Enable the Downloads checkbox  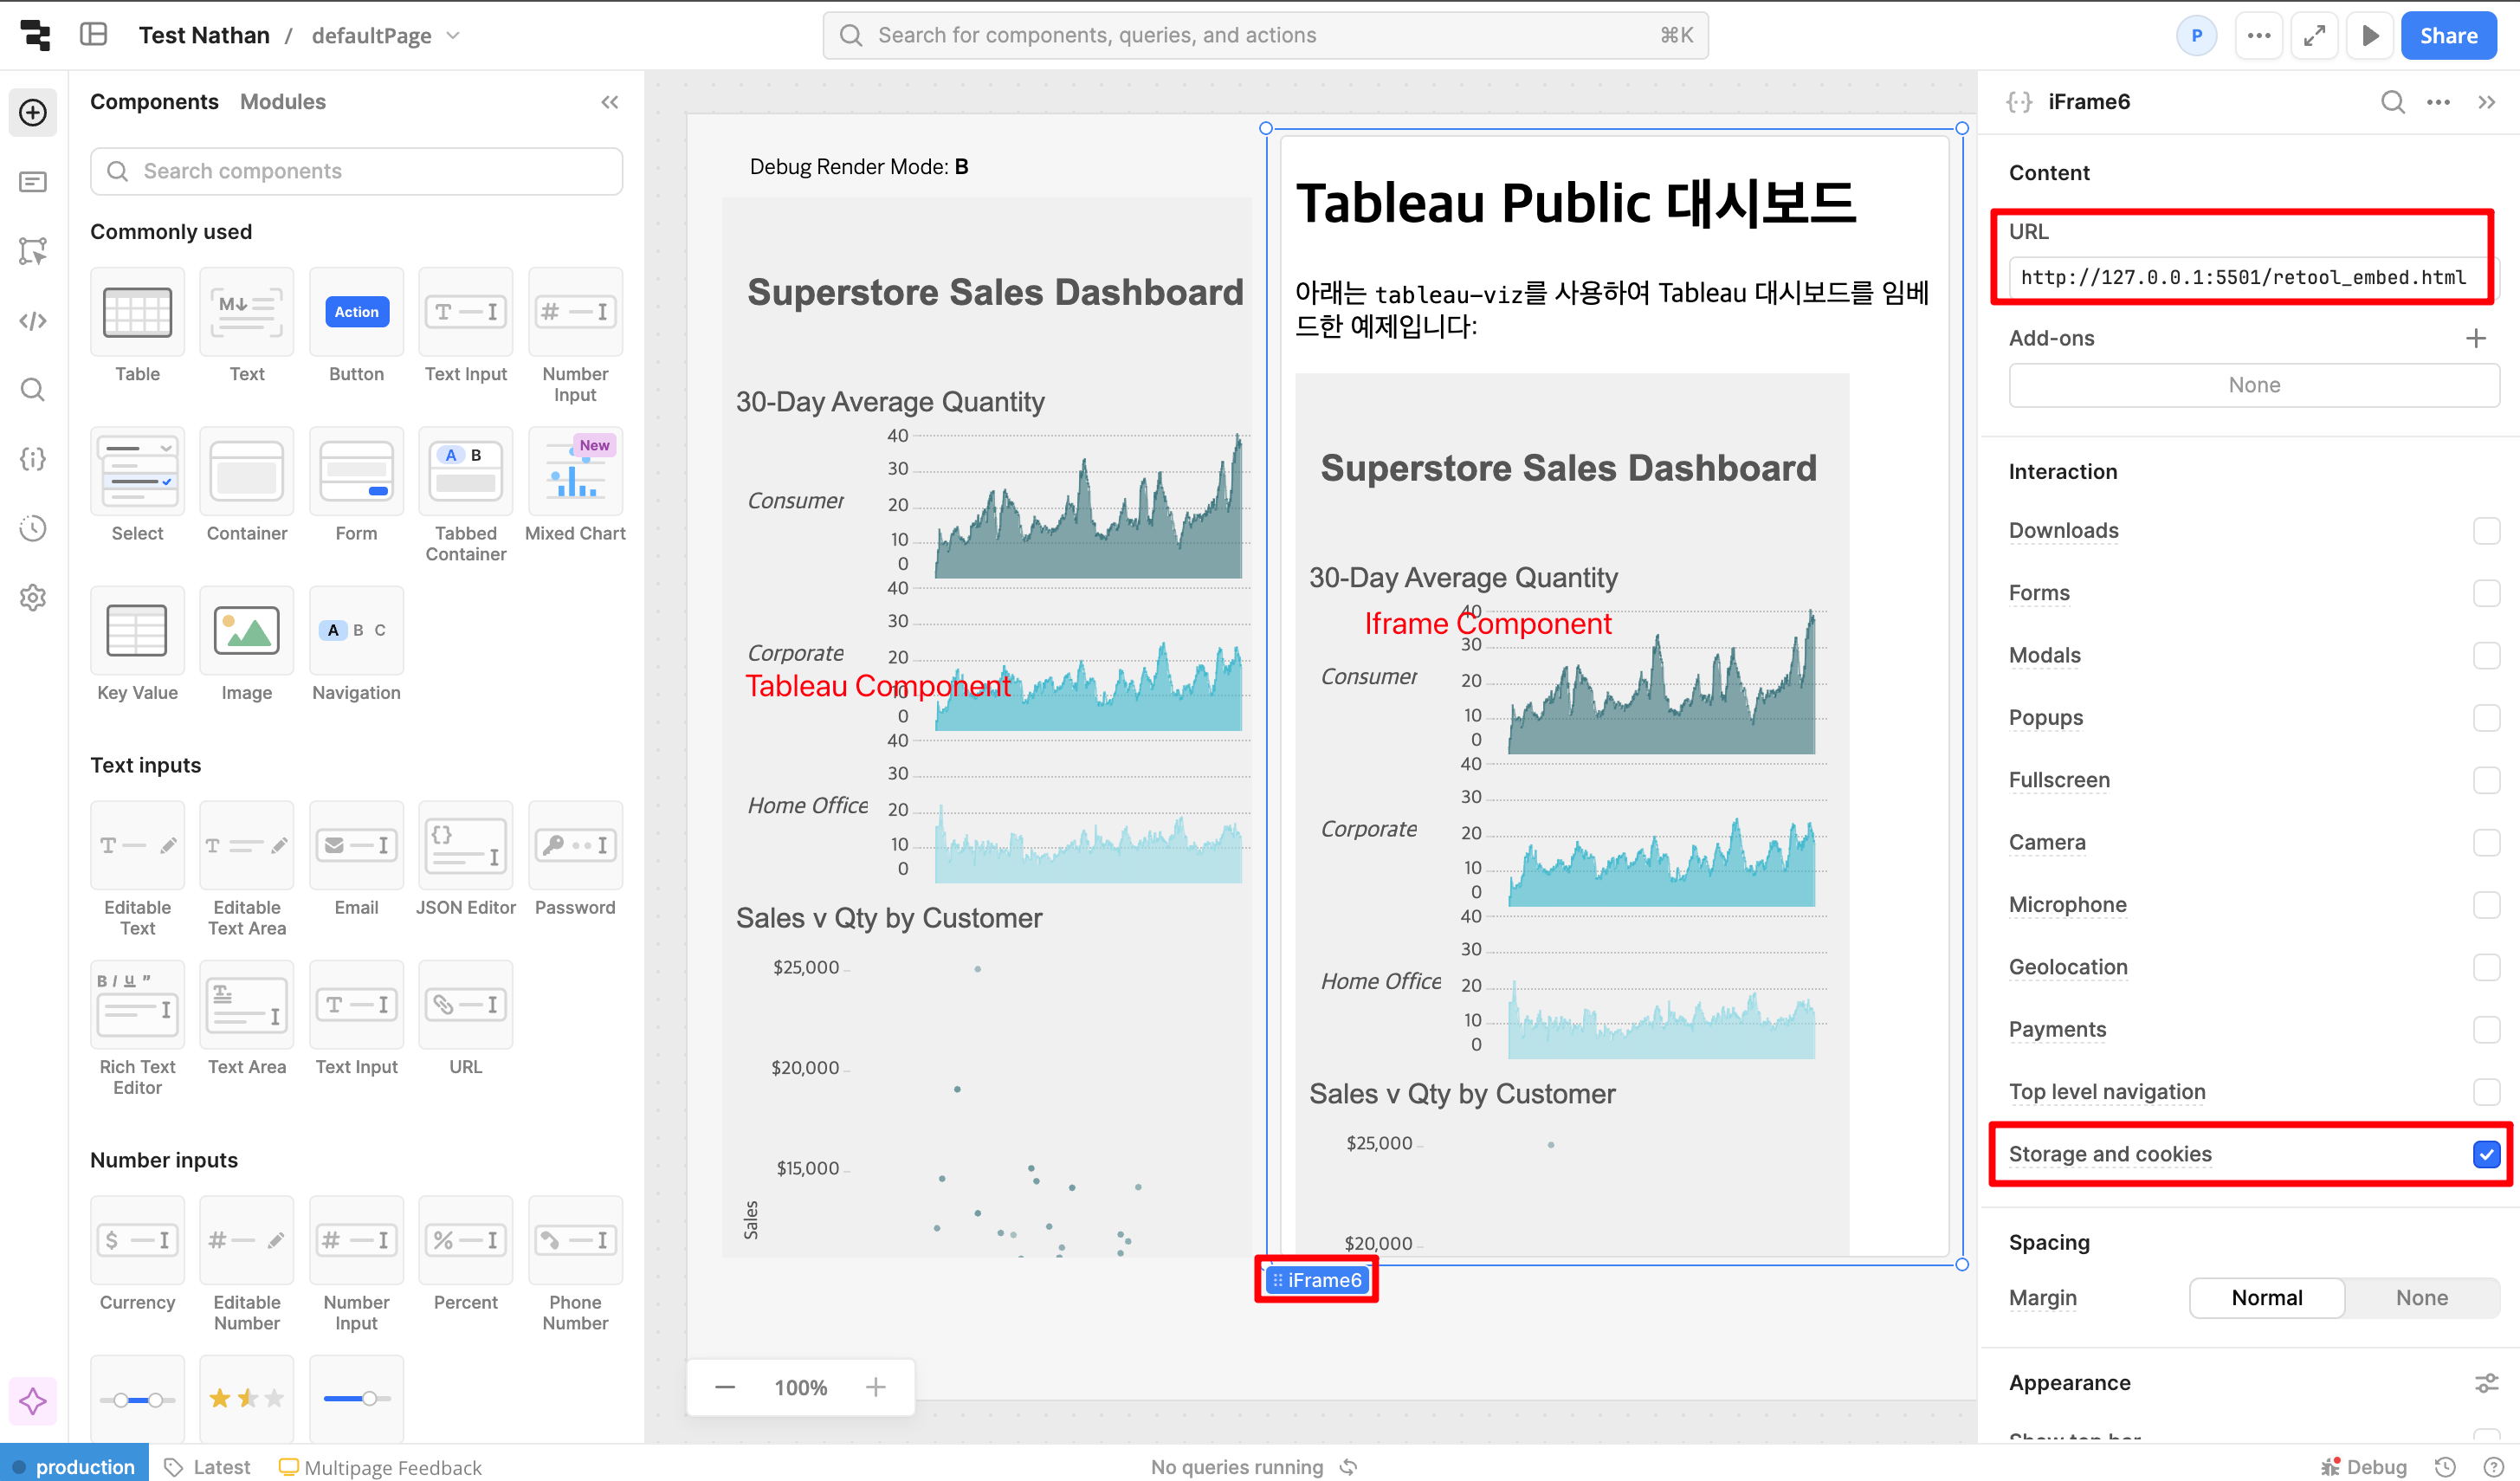[2485, 531]
